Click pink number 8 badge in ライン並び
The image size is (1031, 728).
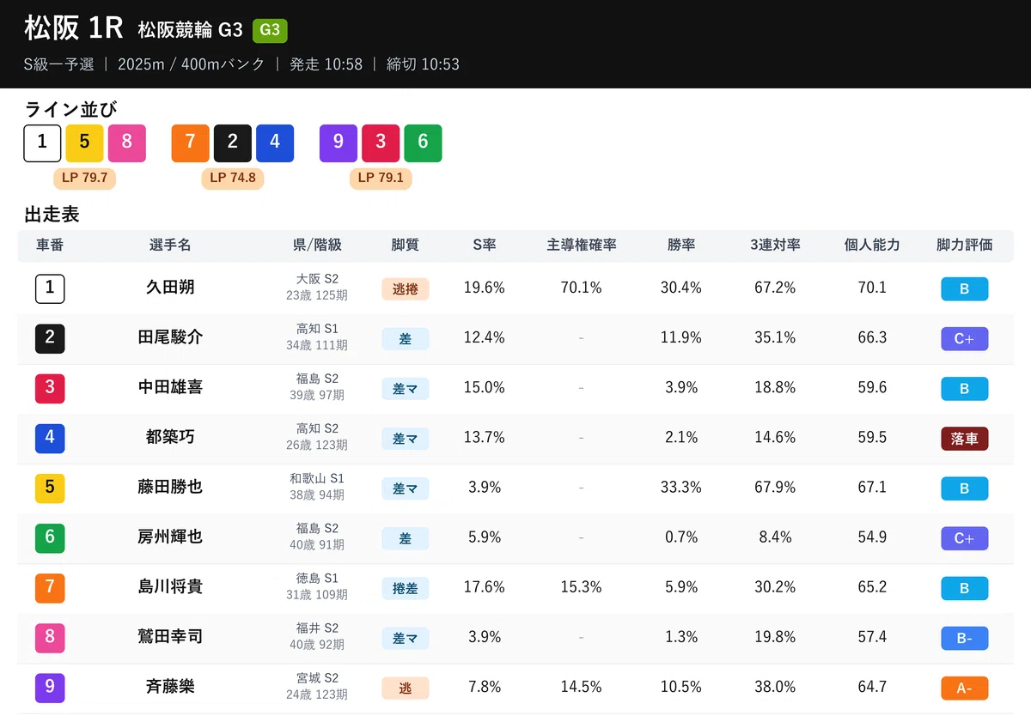pyautogui.click(x=126, y=143)
